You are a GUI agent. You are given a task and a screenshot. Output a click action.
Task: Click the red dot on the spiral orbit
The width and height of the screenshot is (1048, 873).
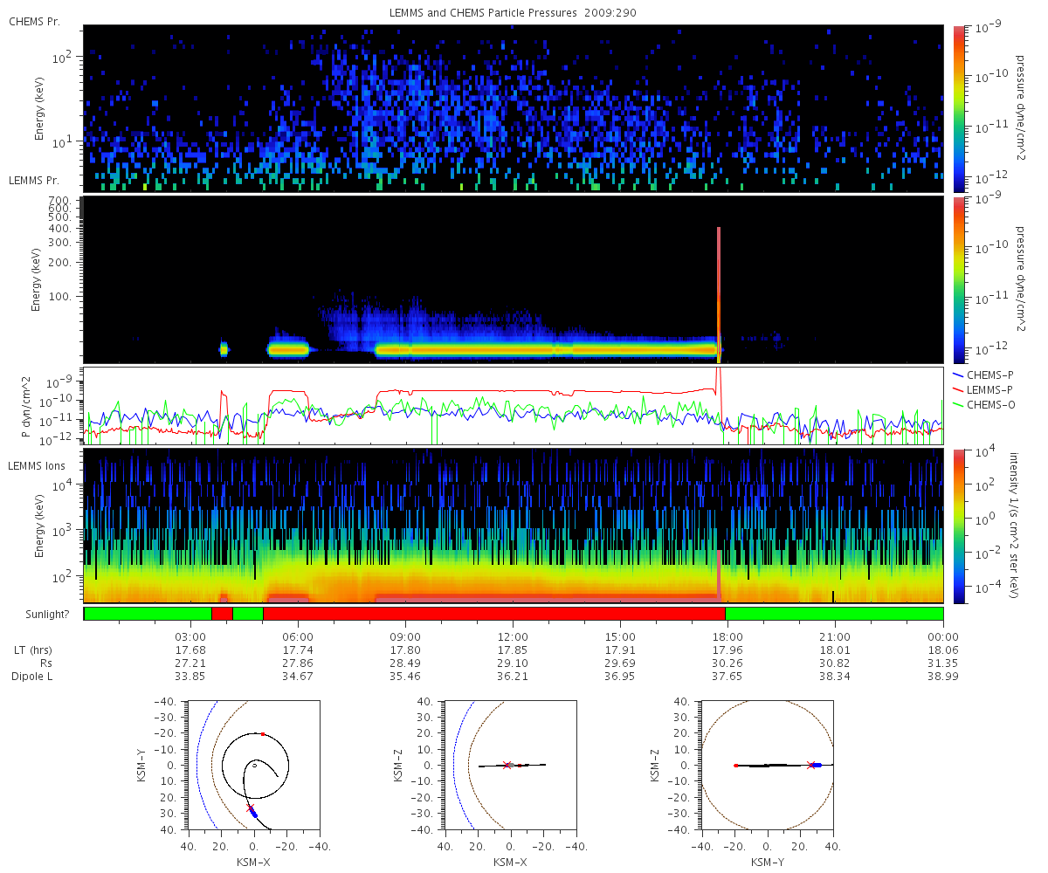(263, 734)
